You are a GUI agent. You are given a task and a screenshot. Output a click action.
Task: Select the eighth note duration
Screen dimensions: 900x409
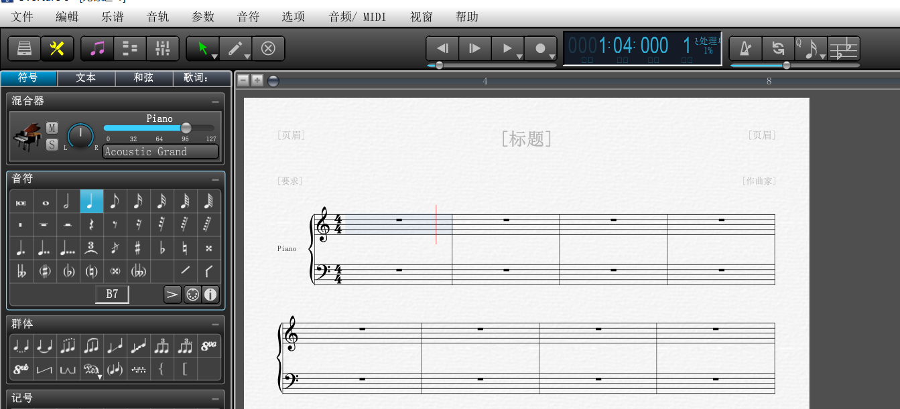point(115,202)
